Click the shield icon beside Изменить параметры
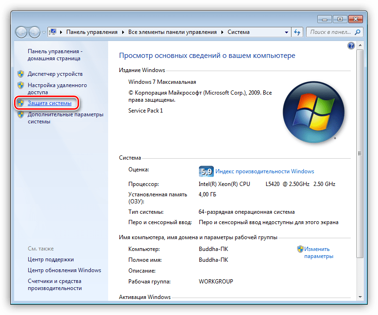This screenshot has height=315, width=378. point(300,249)
